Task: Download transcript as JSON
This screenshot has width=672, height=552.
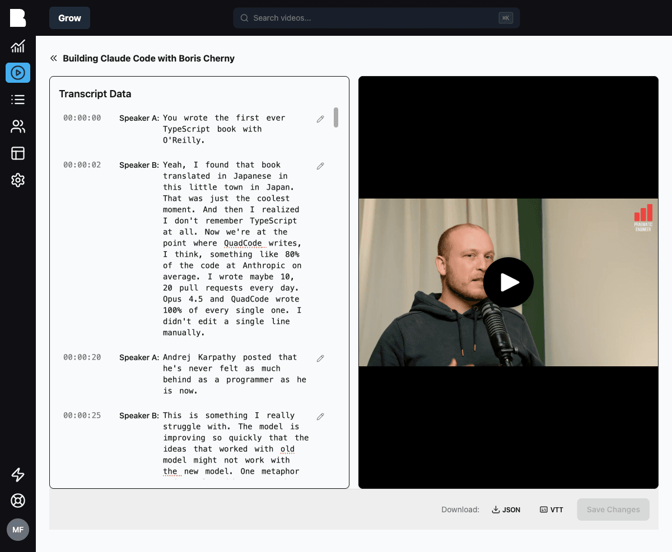Action: 506,509
